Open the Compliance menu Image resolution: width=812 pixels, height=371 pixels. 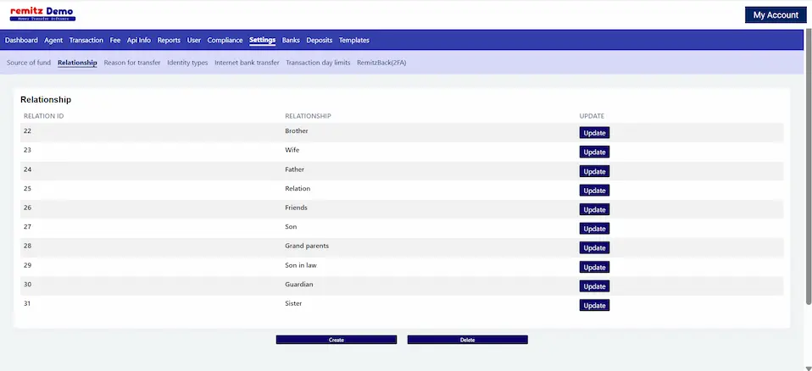pos(225,40)
